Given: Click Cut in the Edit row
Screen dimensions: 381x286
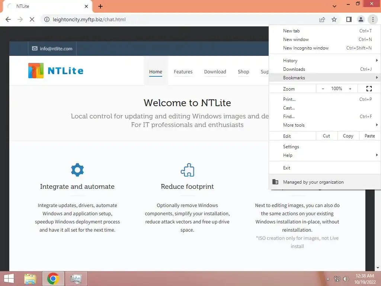Looking at the screenshot, I should [326, 136].
